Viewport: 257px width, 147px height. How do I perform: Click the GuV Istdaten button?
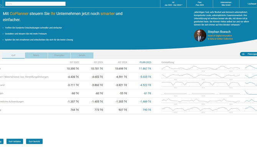pos(15,141)
